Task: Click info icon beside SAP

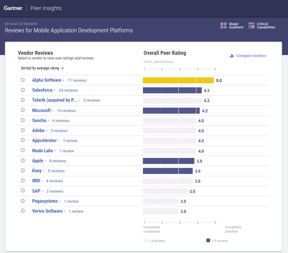Action: click(23, 191)
